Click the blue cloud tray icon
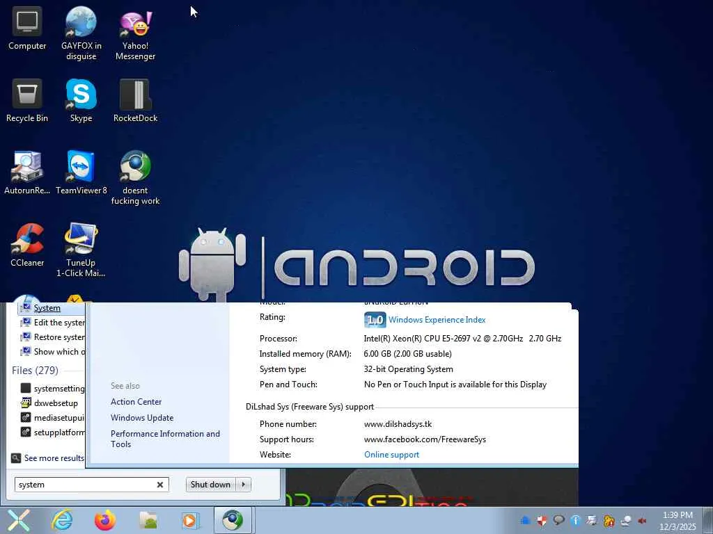Screen dimensions: 713x534 pyautogui.click(x=525, y=521)
